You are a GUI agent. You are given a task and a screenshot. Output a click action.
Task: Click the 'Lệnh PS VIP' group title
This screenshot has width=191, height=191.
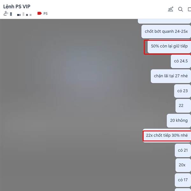point(17,7)
